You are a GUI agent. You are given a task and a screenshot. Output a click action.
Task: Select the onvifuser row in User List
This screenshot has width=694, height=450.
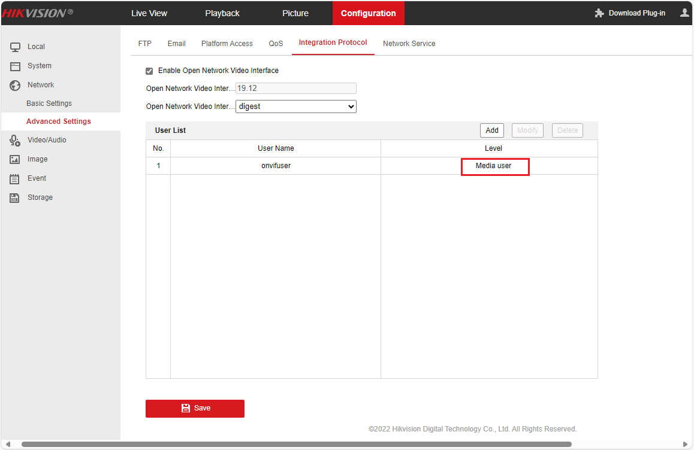pyautogui.click(x=276, y=166)
